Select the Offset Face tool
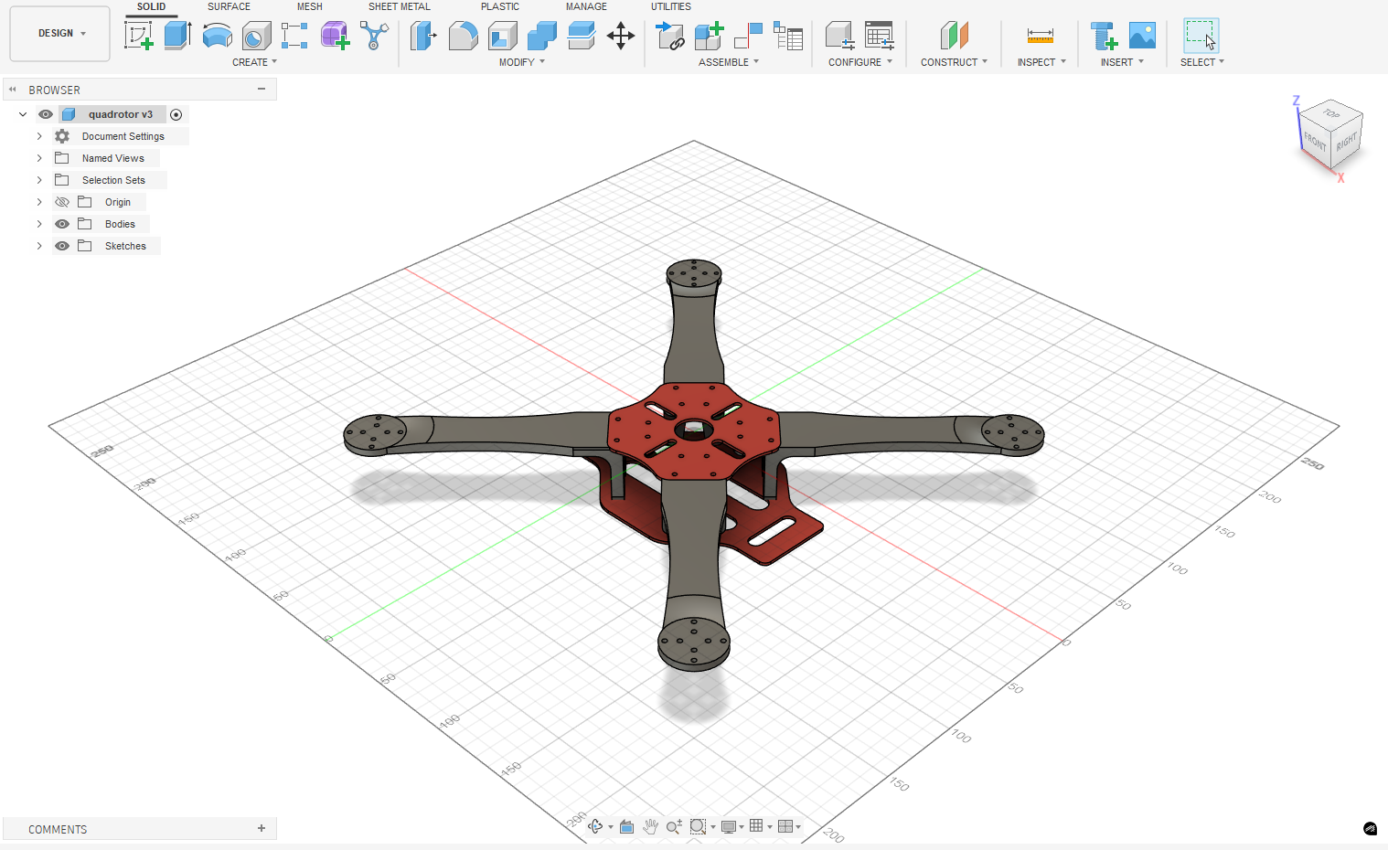The height and width of the screenshot is (850, 1388). [x=581, y=36]
